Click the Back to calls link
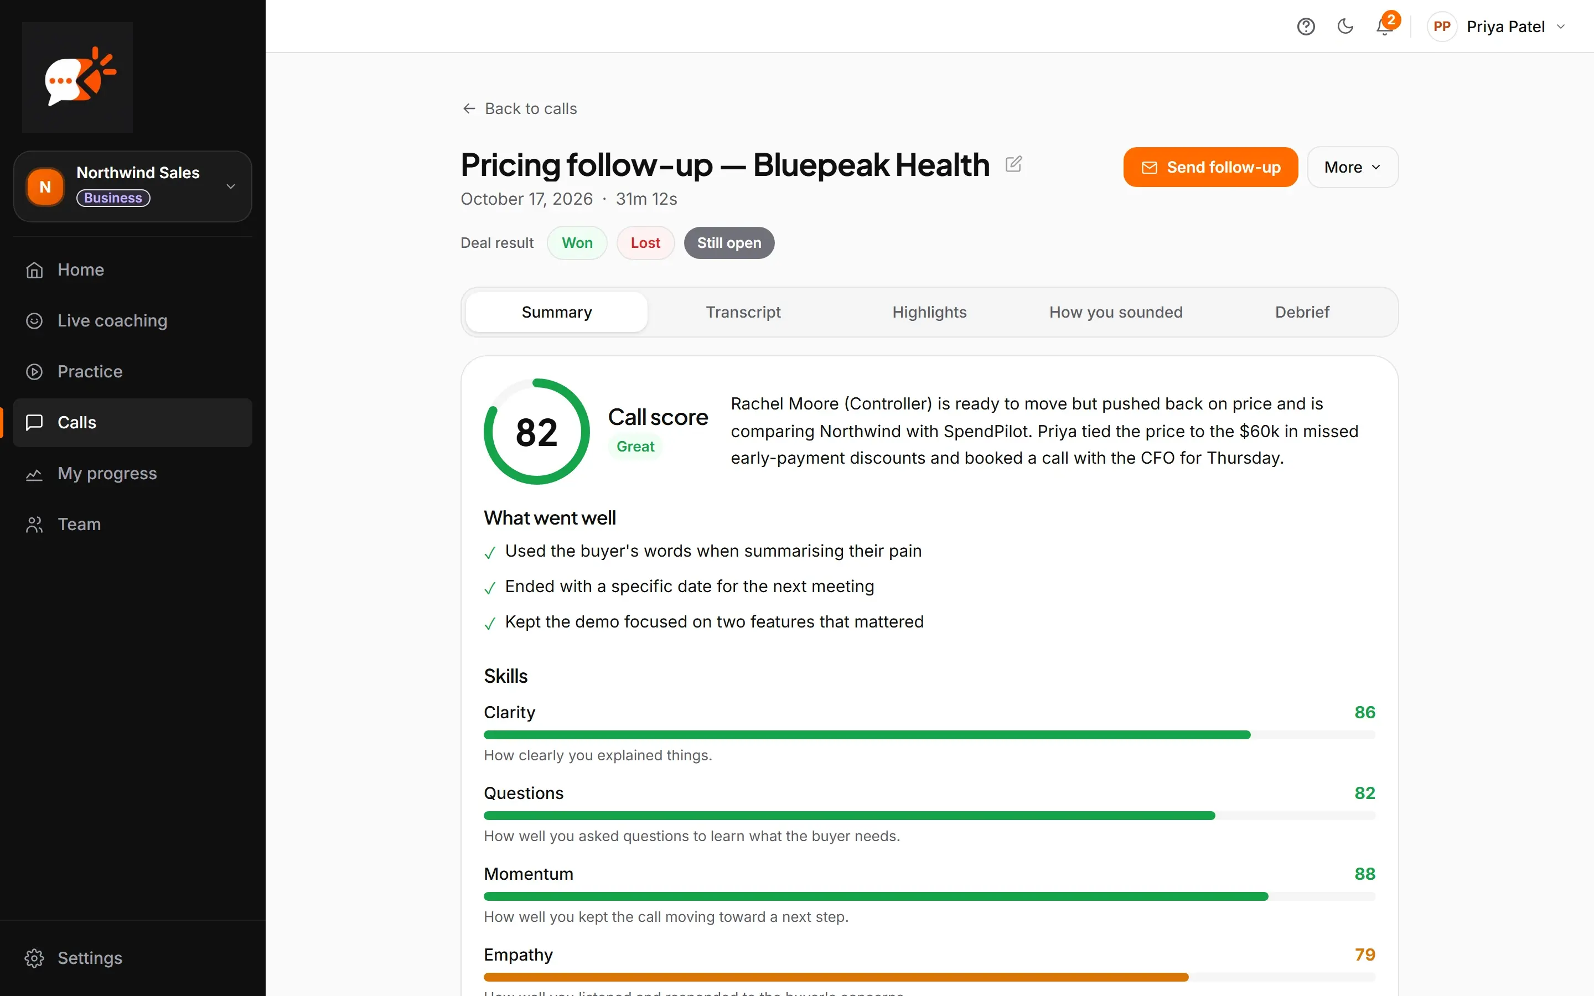This screenshot has width=1594, height=996. [520, 108]
